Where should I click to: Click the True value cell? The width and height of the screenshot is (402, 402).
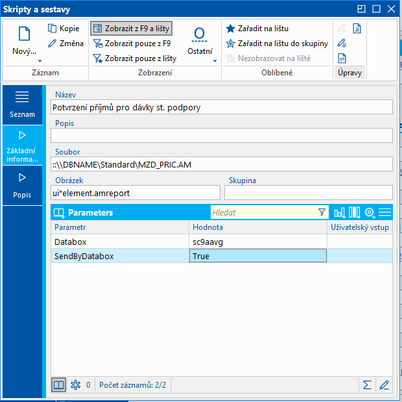pos(258,256)
